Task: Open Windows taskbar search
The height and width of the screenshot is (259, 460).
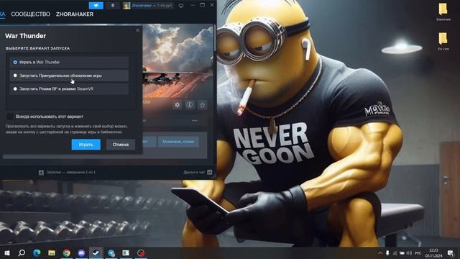Action: point(22,253)
